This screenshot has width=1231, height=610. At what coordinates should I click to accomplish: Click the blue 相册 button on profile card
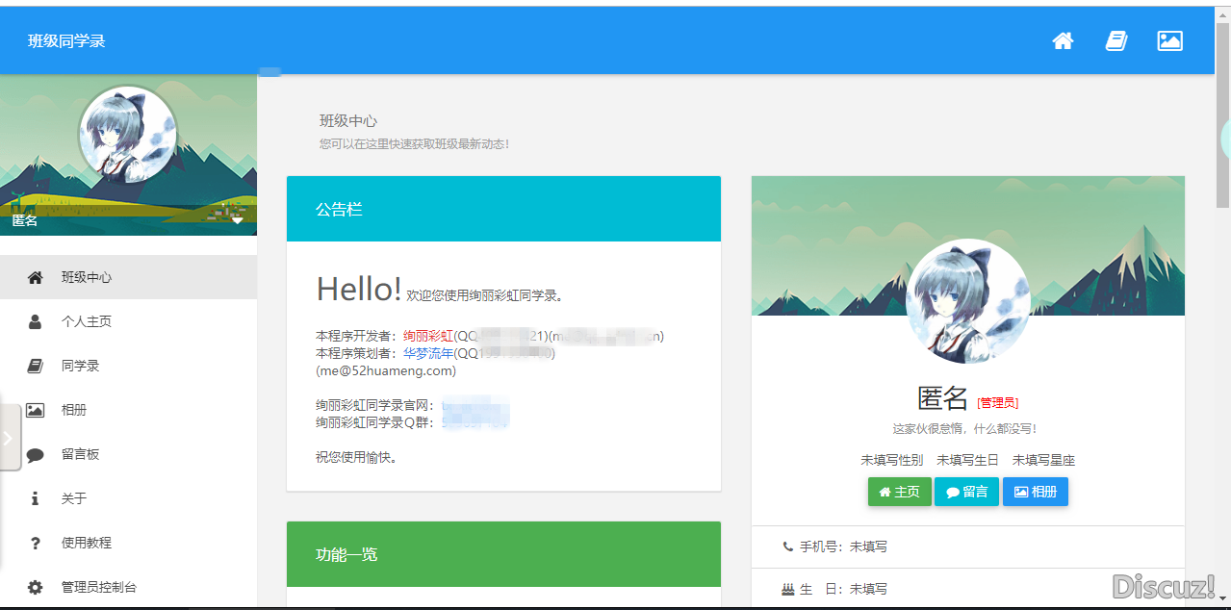point(1035,492)
